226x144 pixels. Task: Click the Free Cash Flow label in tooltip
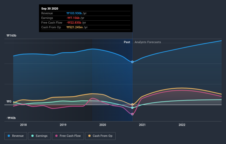click(x=52, y=23)
